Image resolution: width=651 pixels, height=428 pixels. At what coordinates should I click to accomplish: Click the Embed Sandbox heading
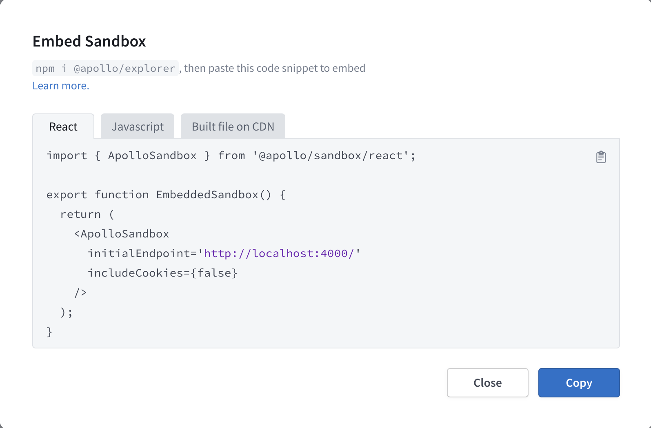tap(89, 41)
